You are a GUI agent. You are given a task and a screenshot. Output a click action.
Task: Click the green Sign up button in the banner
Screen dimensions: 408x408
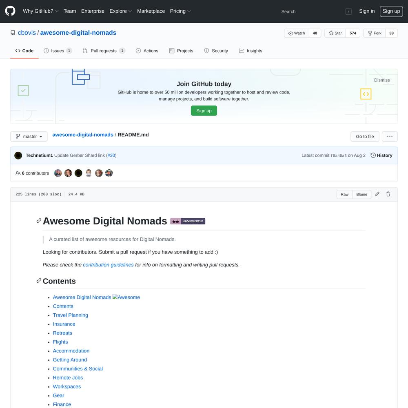204,111
